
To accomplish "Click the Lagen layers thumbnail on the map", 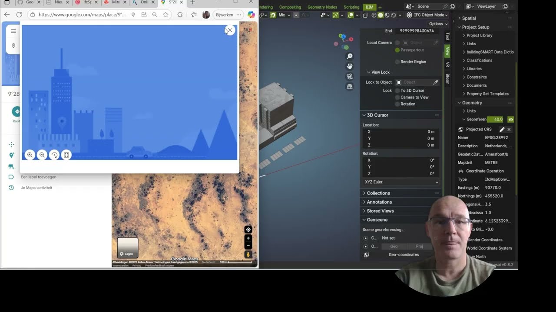I will point(127,247).
